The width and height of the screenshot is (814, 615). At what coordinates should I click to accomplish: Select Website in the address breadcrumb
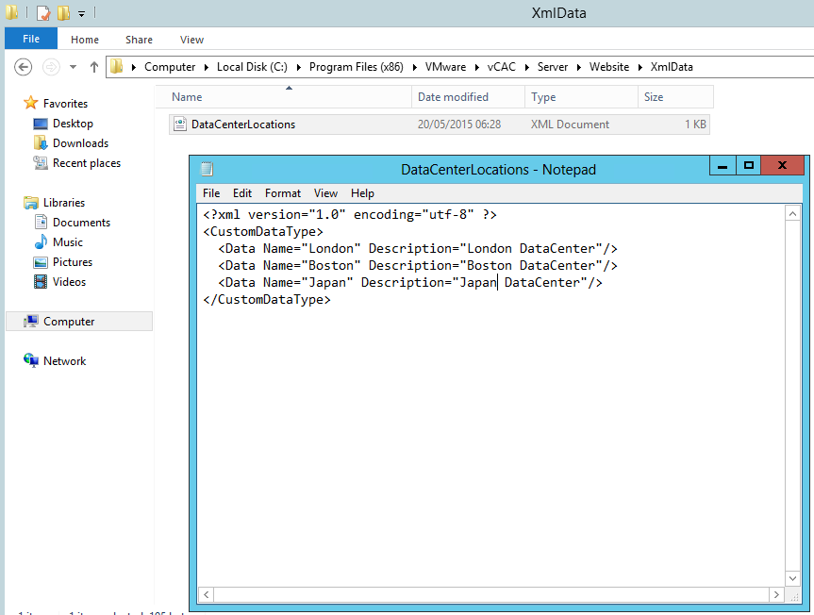coord(609,67)
